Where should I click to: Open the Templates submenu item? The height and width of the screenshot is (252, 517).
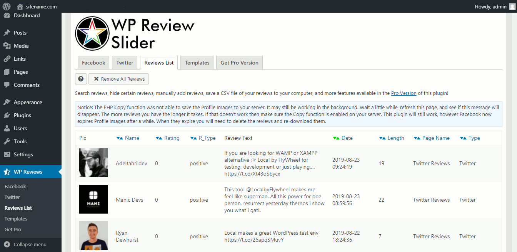(x=16, y=219)
